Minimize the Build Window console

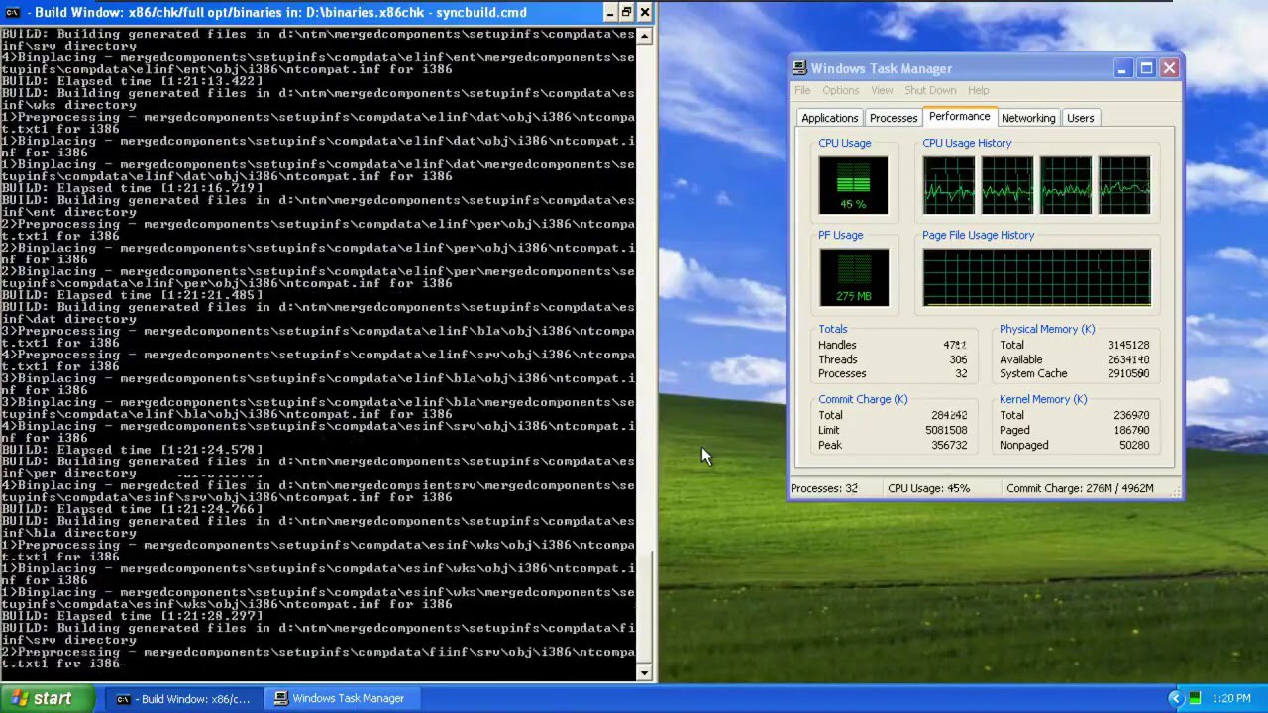click(x=609, y=12)
